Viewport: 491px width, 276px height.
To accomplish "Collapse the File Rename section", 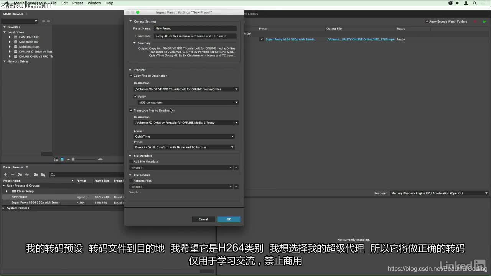I will pos(130,175).
